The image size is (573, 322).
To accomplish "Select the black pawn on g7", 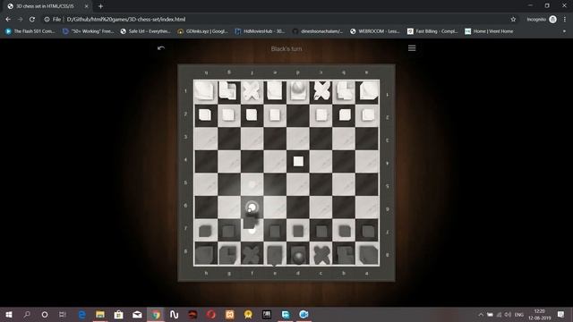I will coord(228,231).
